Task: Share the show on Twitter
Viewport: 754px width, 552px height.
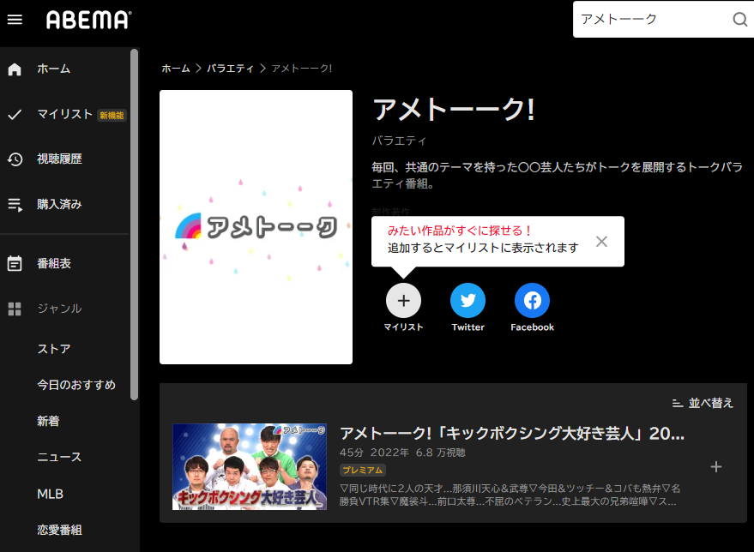Action: 467,300
